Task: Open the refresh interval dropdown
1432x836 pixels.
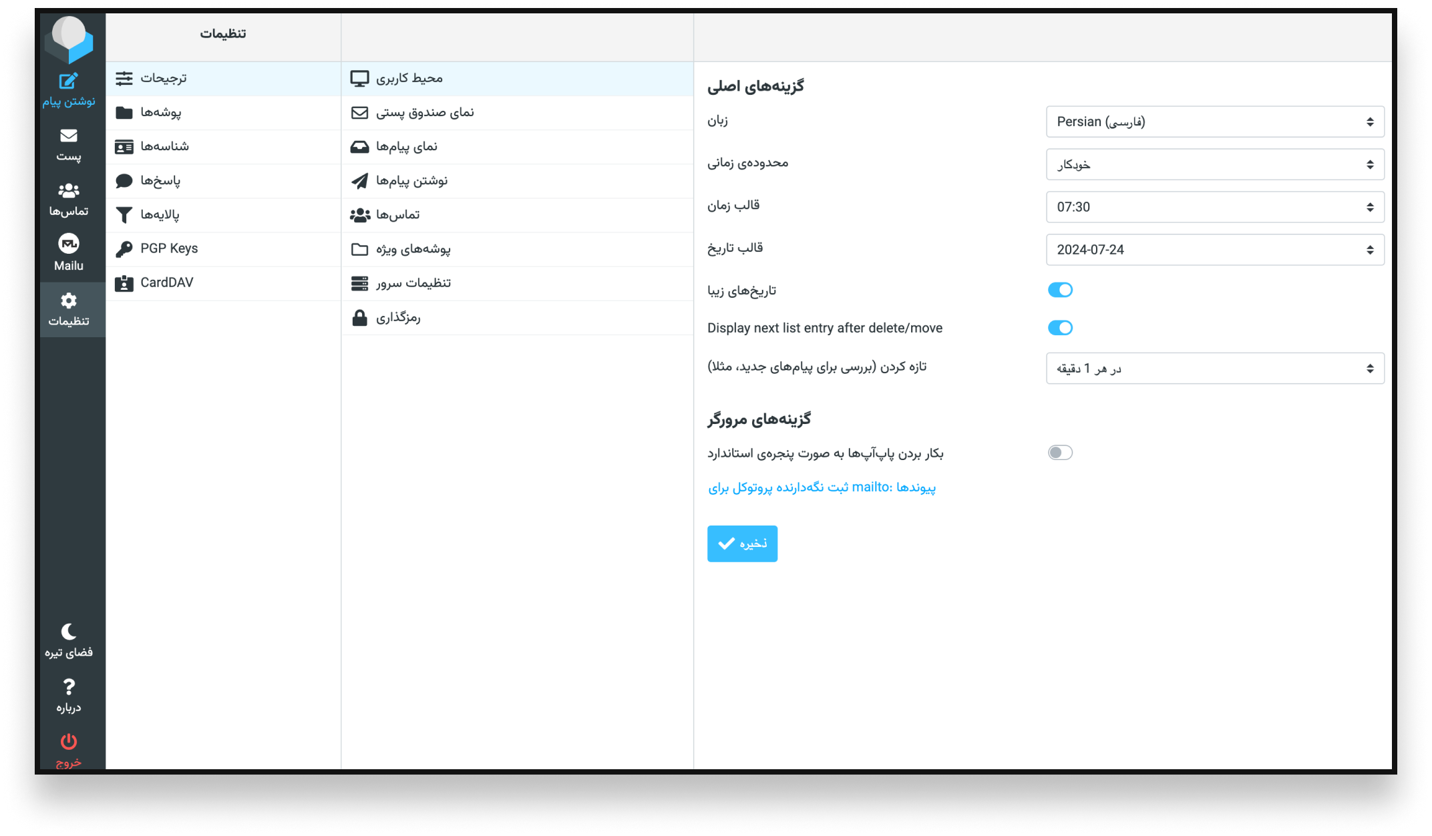Action: [x=1214, y=369]
